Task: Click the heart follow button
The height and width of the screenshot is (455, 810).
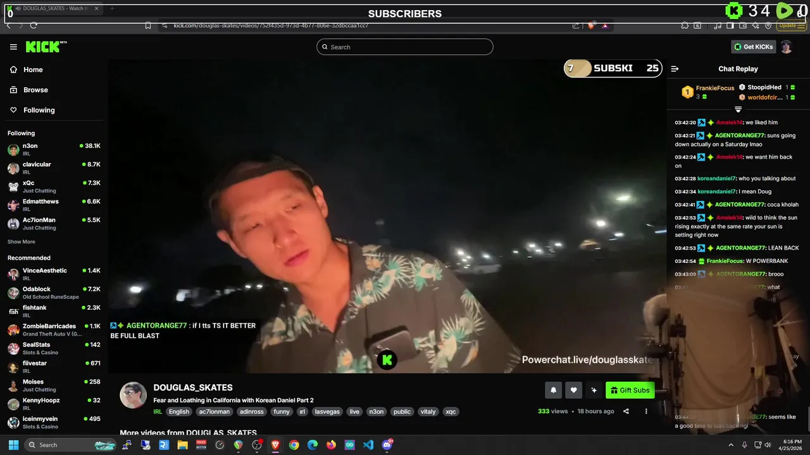Action: [x=573, y=390]
